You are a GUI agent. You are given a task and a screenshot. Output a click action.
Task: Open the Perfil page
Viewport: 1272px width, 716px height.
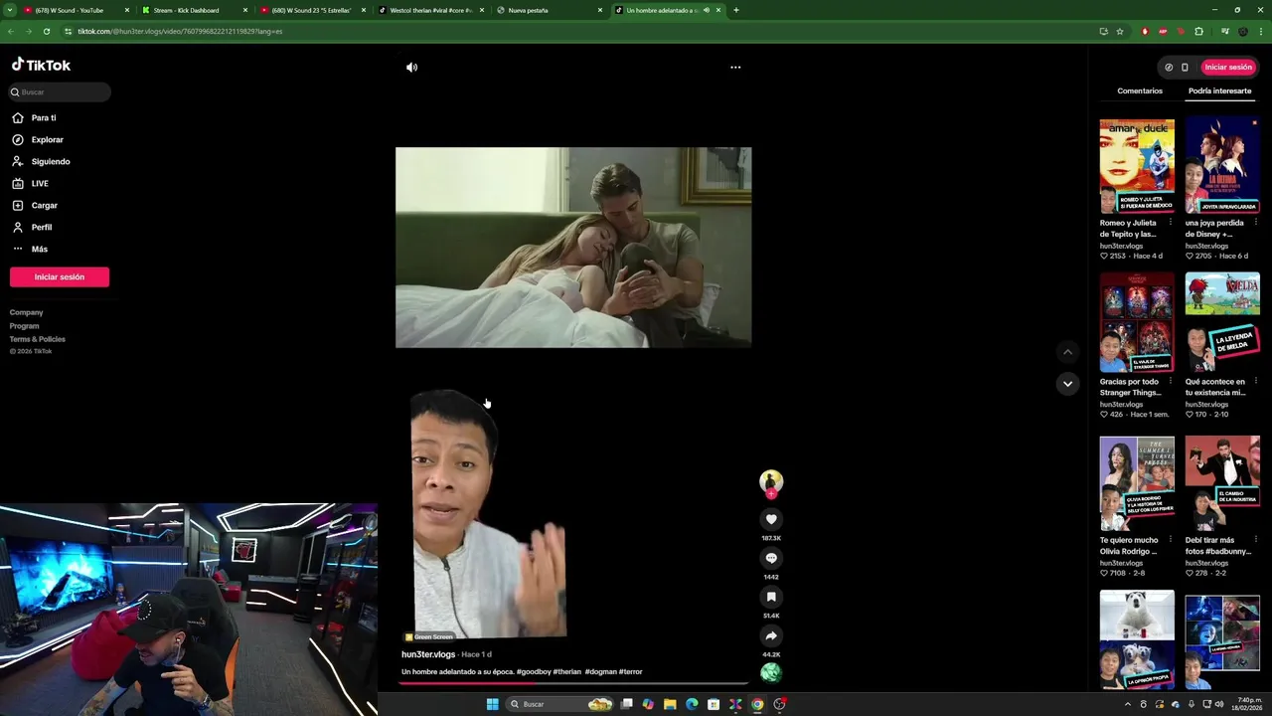coord(42,228)
